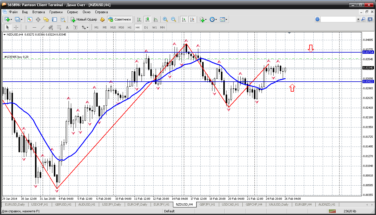The image size is (376, 215).
Task: Select the equidistant channel tool
Action: click(x=51, y=27)
